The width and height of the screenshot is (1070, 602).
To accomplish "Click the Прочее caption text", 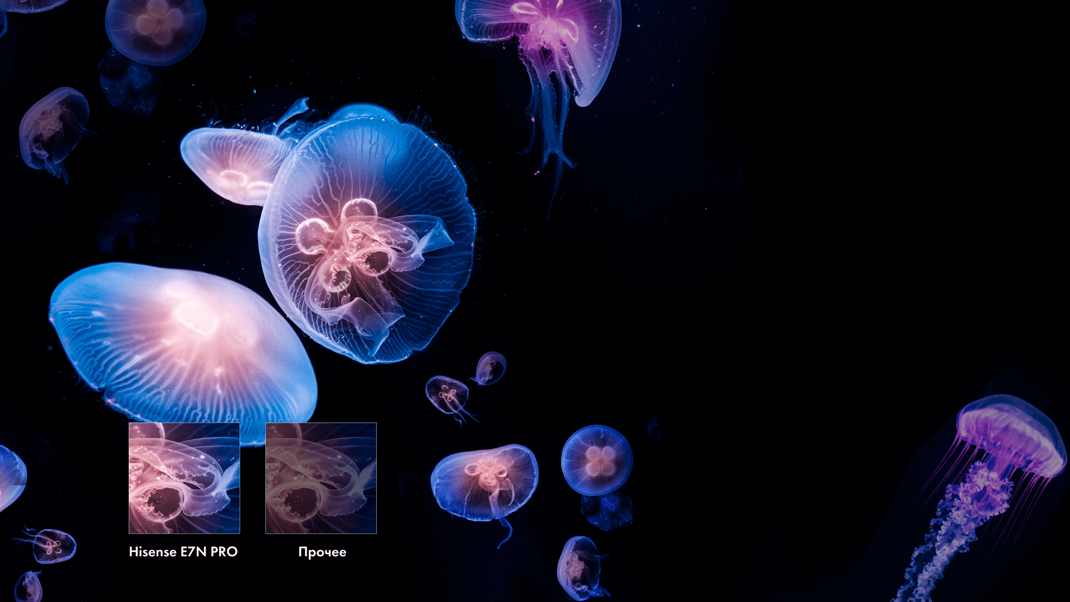I will click(x=322, y=552).
